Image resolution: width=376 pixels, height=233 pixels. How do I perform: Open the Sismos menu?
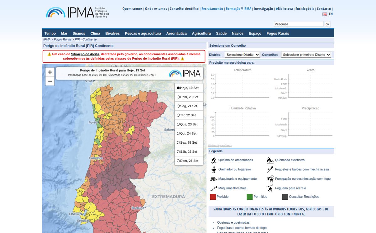click(79, 34)
